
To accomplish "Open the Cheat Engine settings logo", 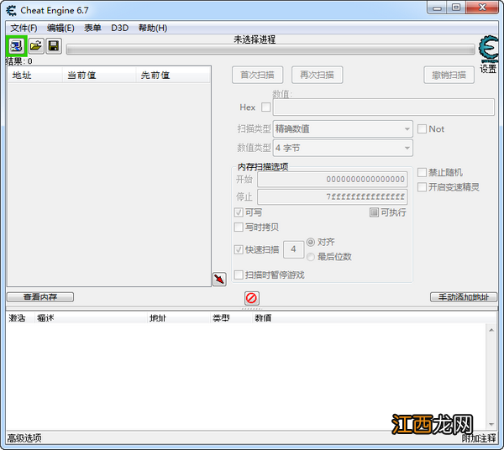I will (x=488, y=49).
